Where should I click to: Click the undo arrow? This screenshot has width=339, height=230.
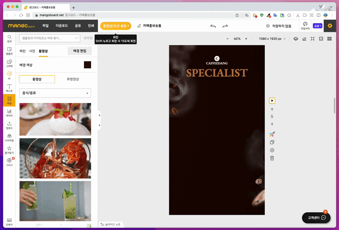tap(213, 26)
